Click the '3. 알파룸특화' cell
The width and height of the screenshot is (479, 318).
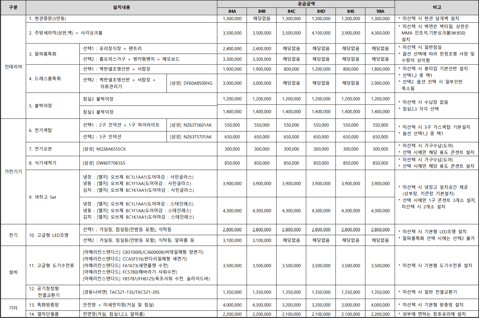click(53, 54)
